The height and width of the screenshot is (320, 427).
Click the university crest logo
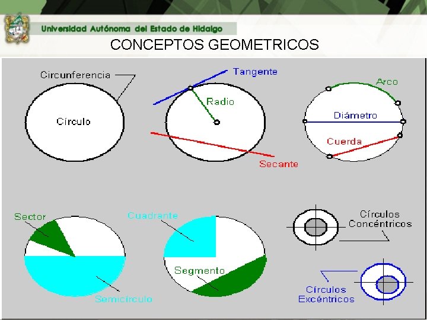[x=17, y=30]
